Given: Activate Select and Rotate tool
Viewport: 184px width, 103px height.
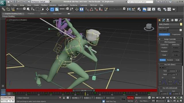Looking at the screenshot, I should (52, 9).
